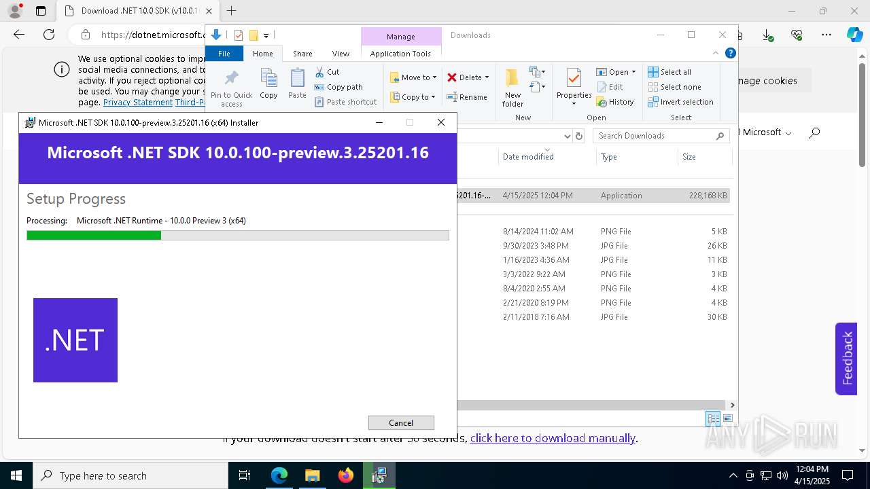Image resolution: width=870 pixels, height=489 pixels.
Task: Open the Privacy Statement link
Action: (138, 103)
